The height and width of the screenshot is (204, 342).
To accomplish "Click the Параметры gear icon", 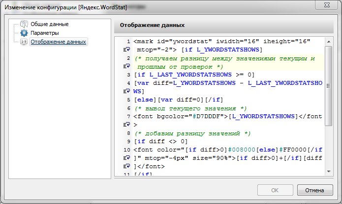I will [x=24, y=33].
